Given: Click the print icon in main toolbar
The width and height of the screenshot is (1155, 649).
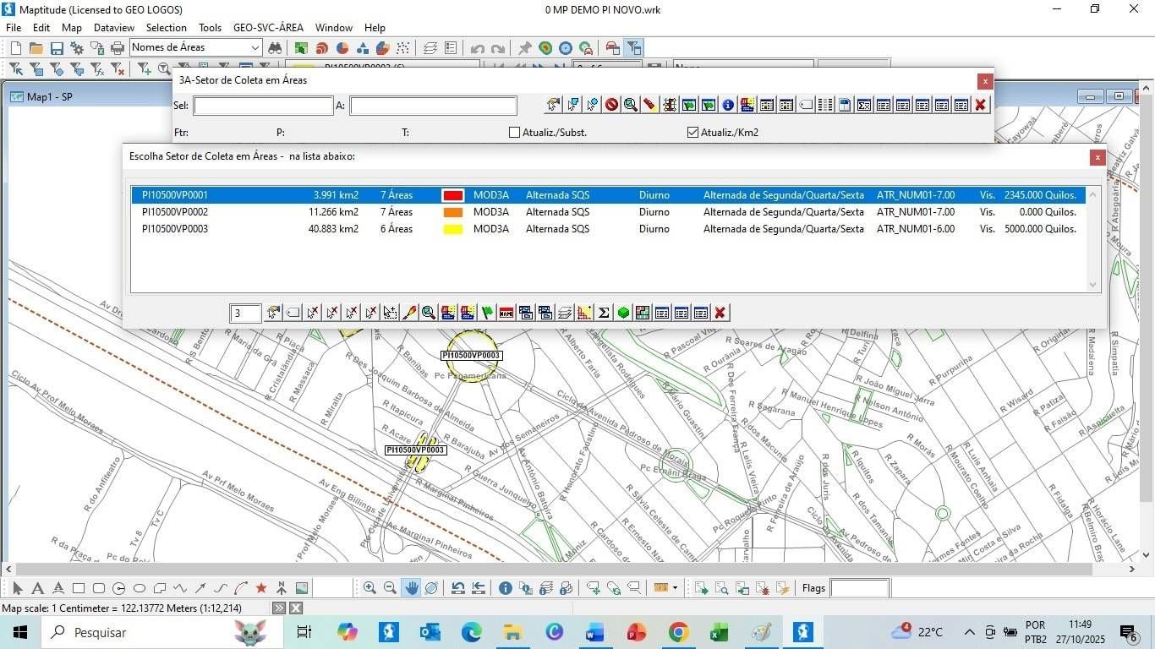Looking at the screenshot, I should pos(118,48).
